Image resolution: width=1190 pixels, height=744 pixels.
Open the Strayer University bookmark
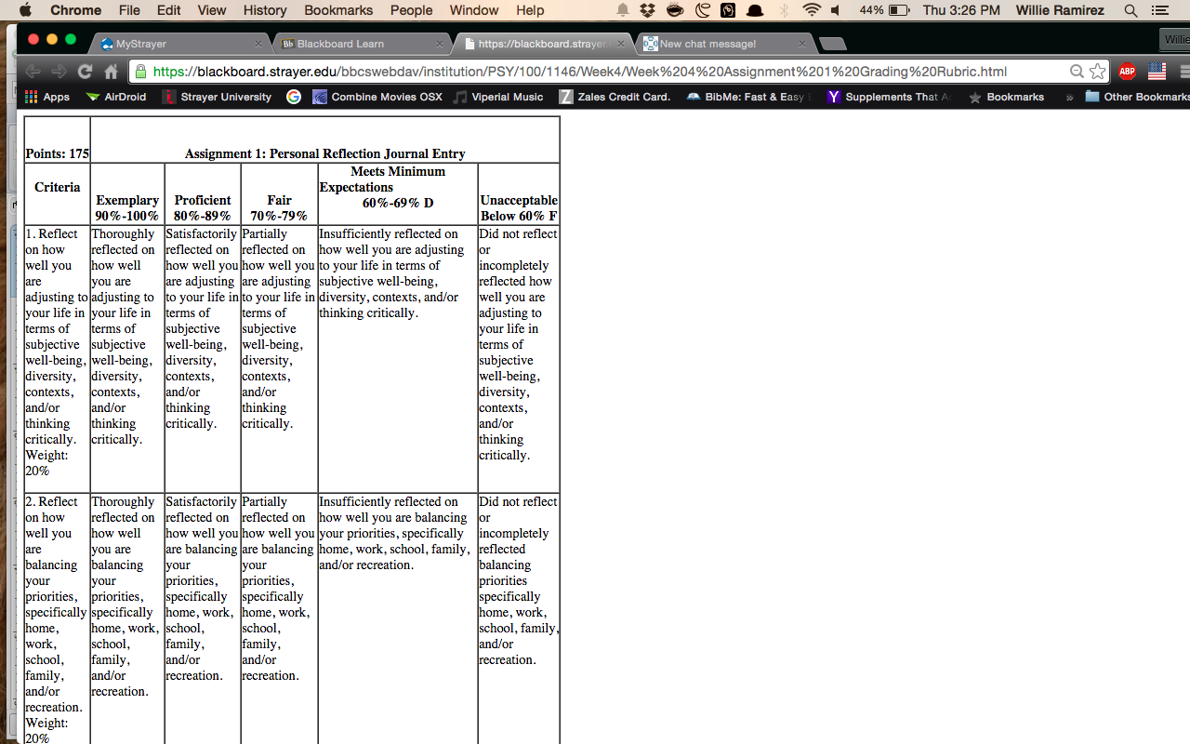tap(217, 97)
